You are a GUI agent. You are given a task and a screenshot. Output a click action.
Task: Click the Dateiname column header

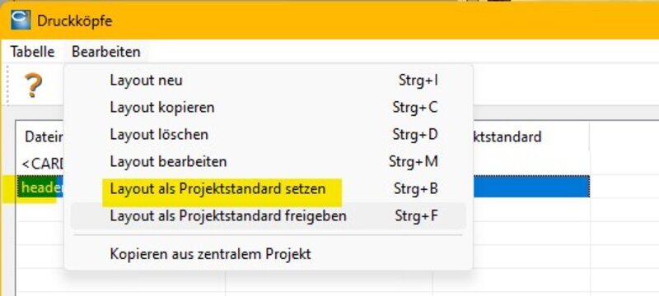coord(40,136)
